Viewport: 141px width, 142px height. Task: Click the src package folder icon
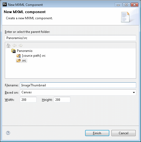[x=19, y=60]
